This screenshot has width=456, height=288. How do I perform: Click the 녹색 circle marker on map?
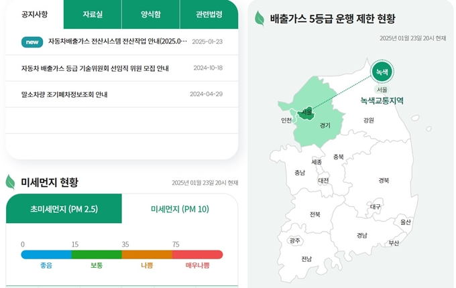pos(382,72)
